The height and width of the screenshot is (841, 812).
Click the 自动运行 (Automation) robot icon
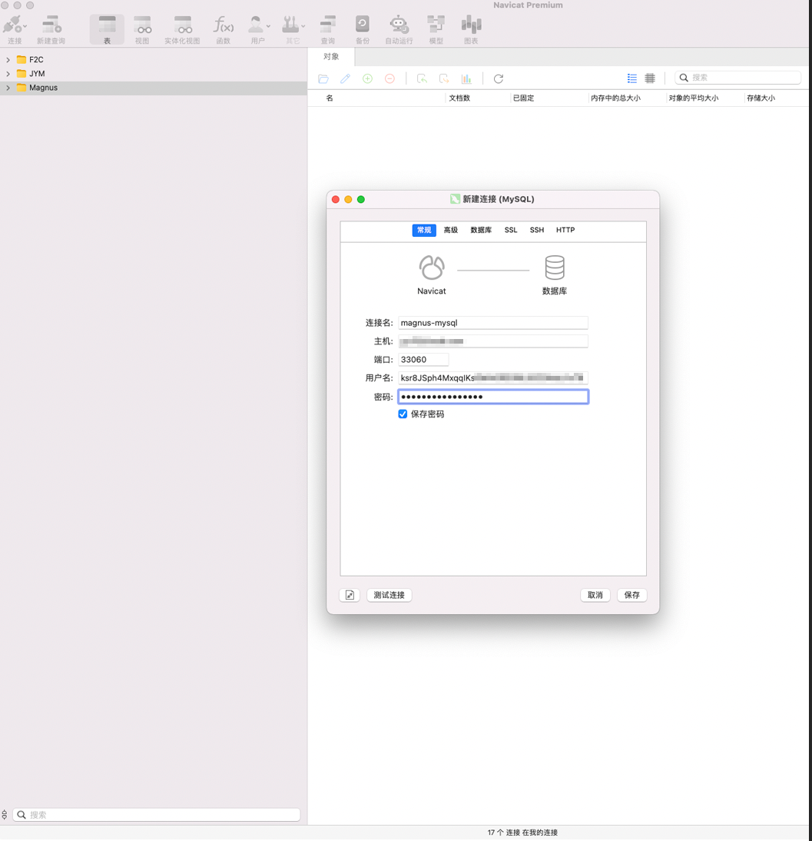pos(398,29)
